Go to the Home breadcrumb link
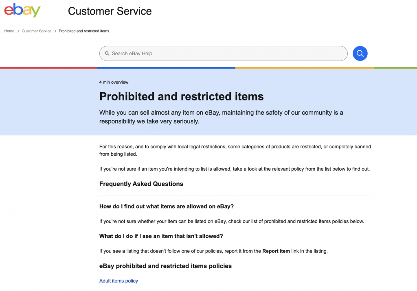Screen dimensions: 417x291 (x=9, y=31)
